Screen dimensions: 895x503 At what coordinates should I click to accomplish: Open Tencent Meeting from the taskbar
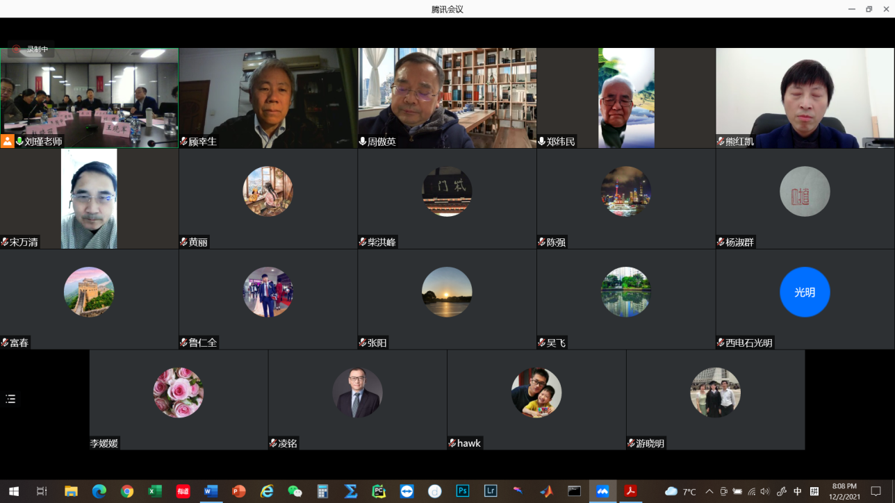pos(602,491)
